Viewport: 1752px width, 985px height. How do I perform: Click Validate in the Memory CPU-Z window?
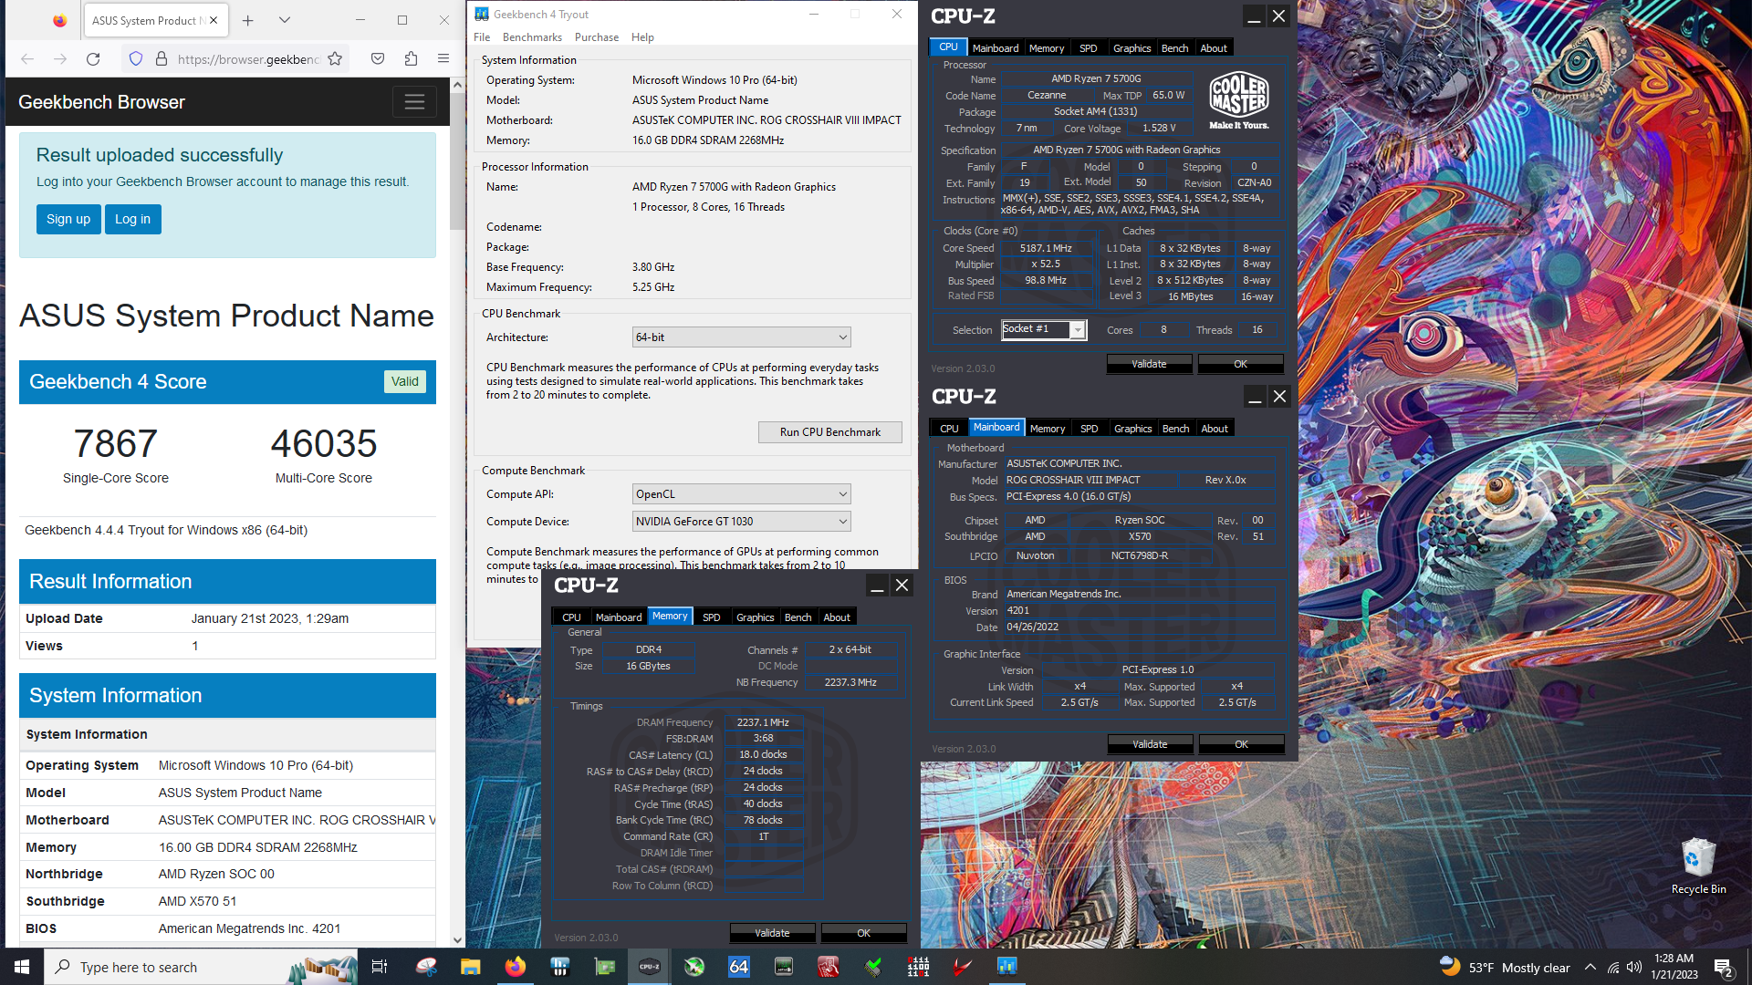pos(772,933)
